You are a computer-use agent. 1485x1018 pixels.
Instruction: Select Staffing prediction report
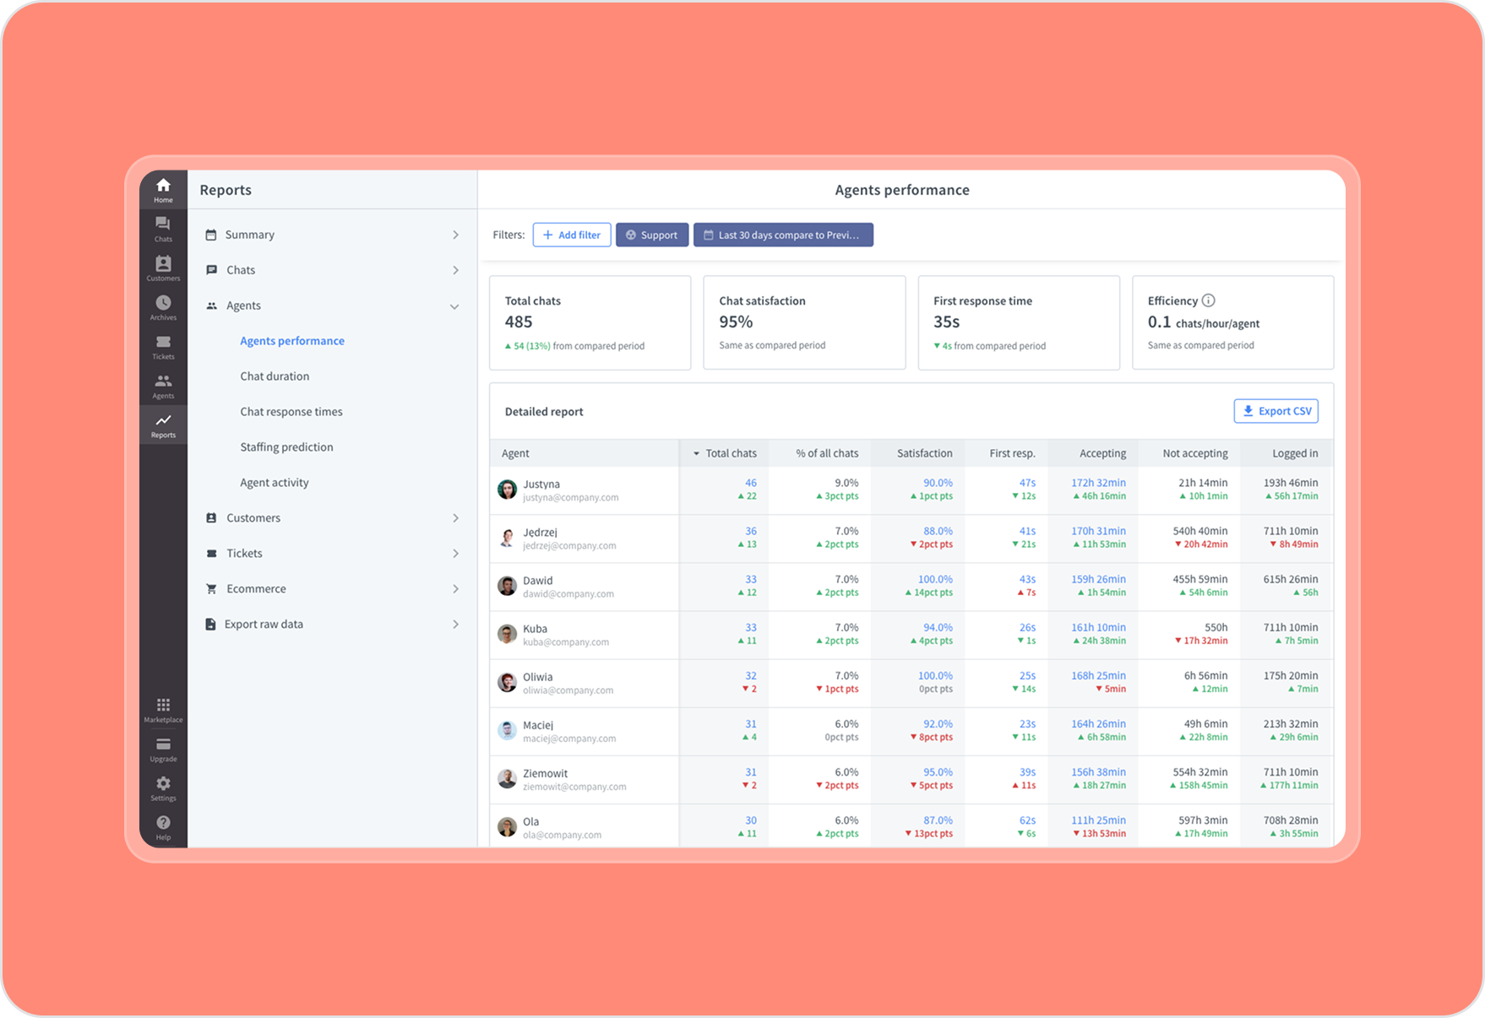286,447
